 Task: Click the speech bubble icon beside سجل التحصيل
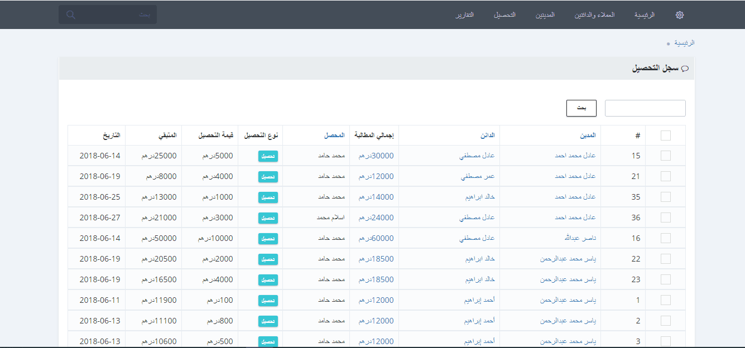tap(685, 69)
